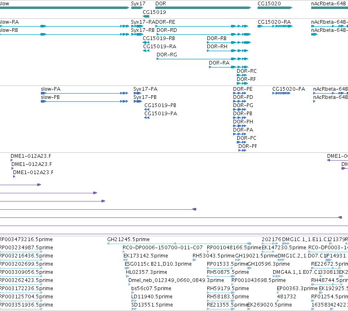348x311 pixels.
Task: Select the RP003309056.5prime EST label
Action: click(27, 272)
